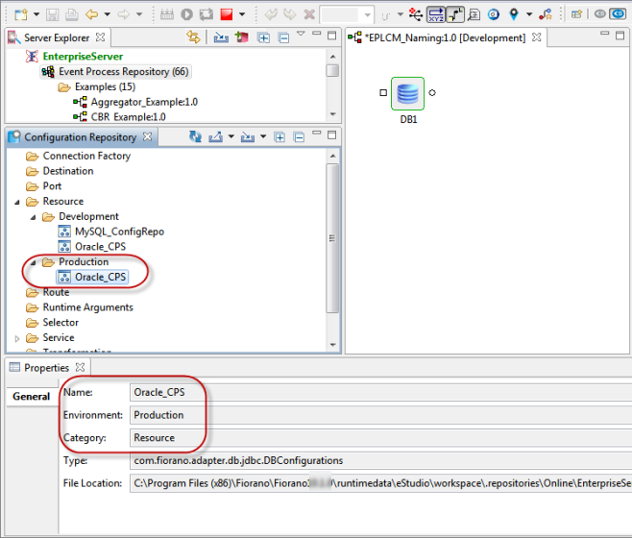Viewport: 632px width, 538px height.
Task: Collapse the Production folder node
Action: click(33, 263)
